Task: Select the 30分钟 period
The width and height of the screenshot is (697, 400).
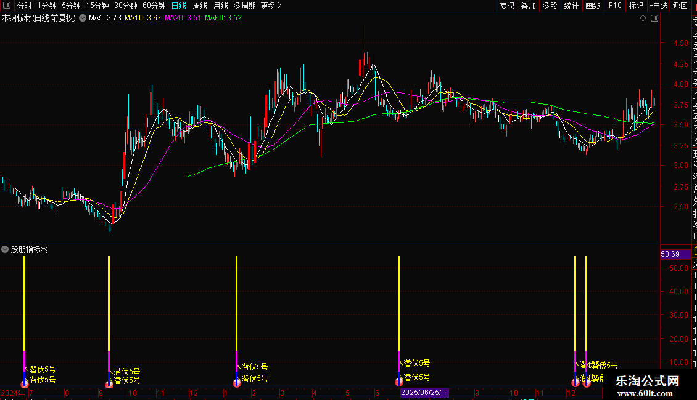Action: [x=126, y=6]
